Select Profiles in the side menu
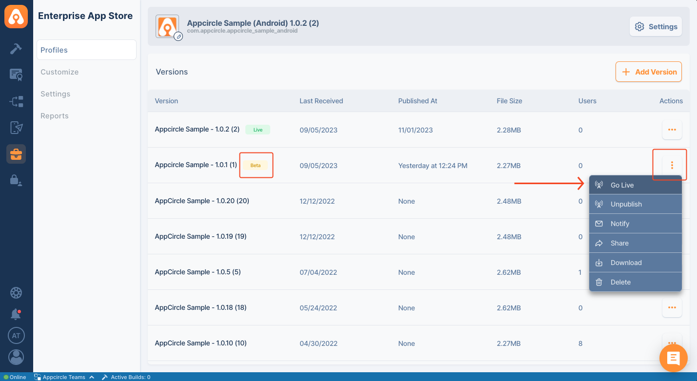The width and height of the screenshot is (697, 381). point(86,50)
